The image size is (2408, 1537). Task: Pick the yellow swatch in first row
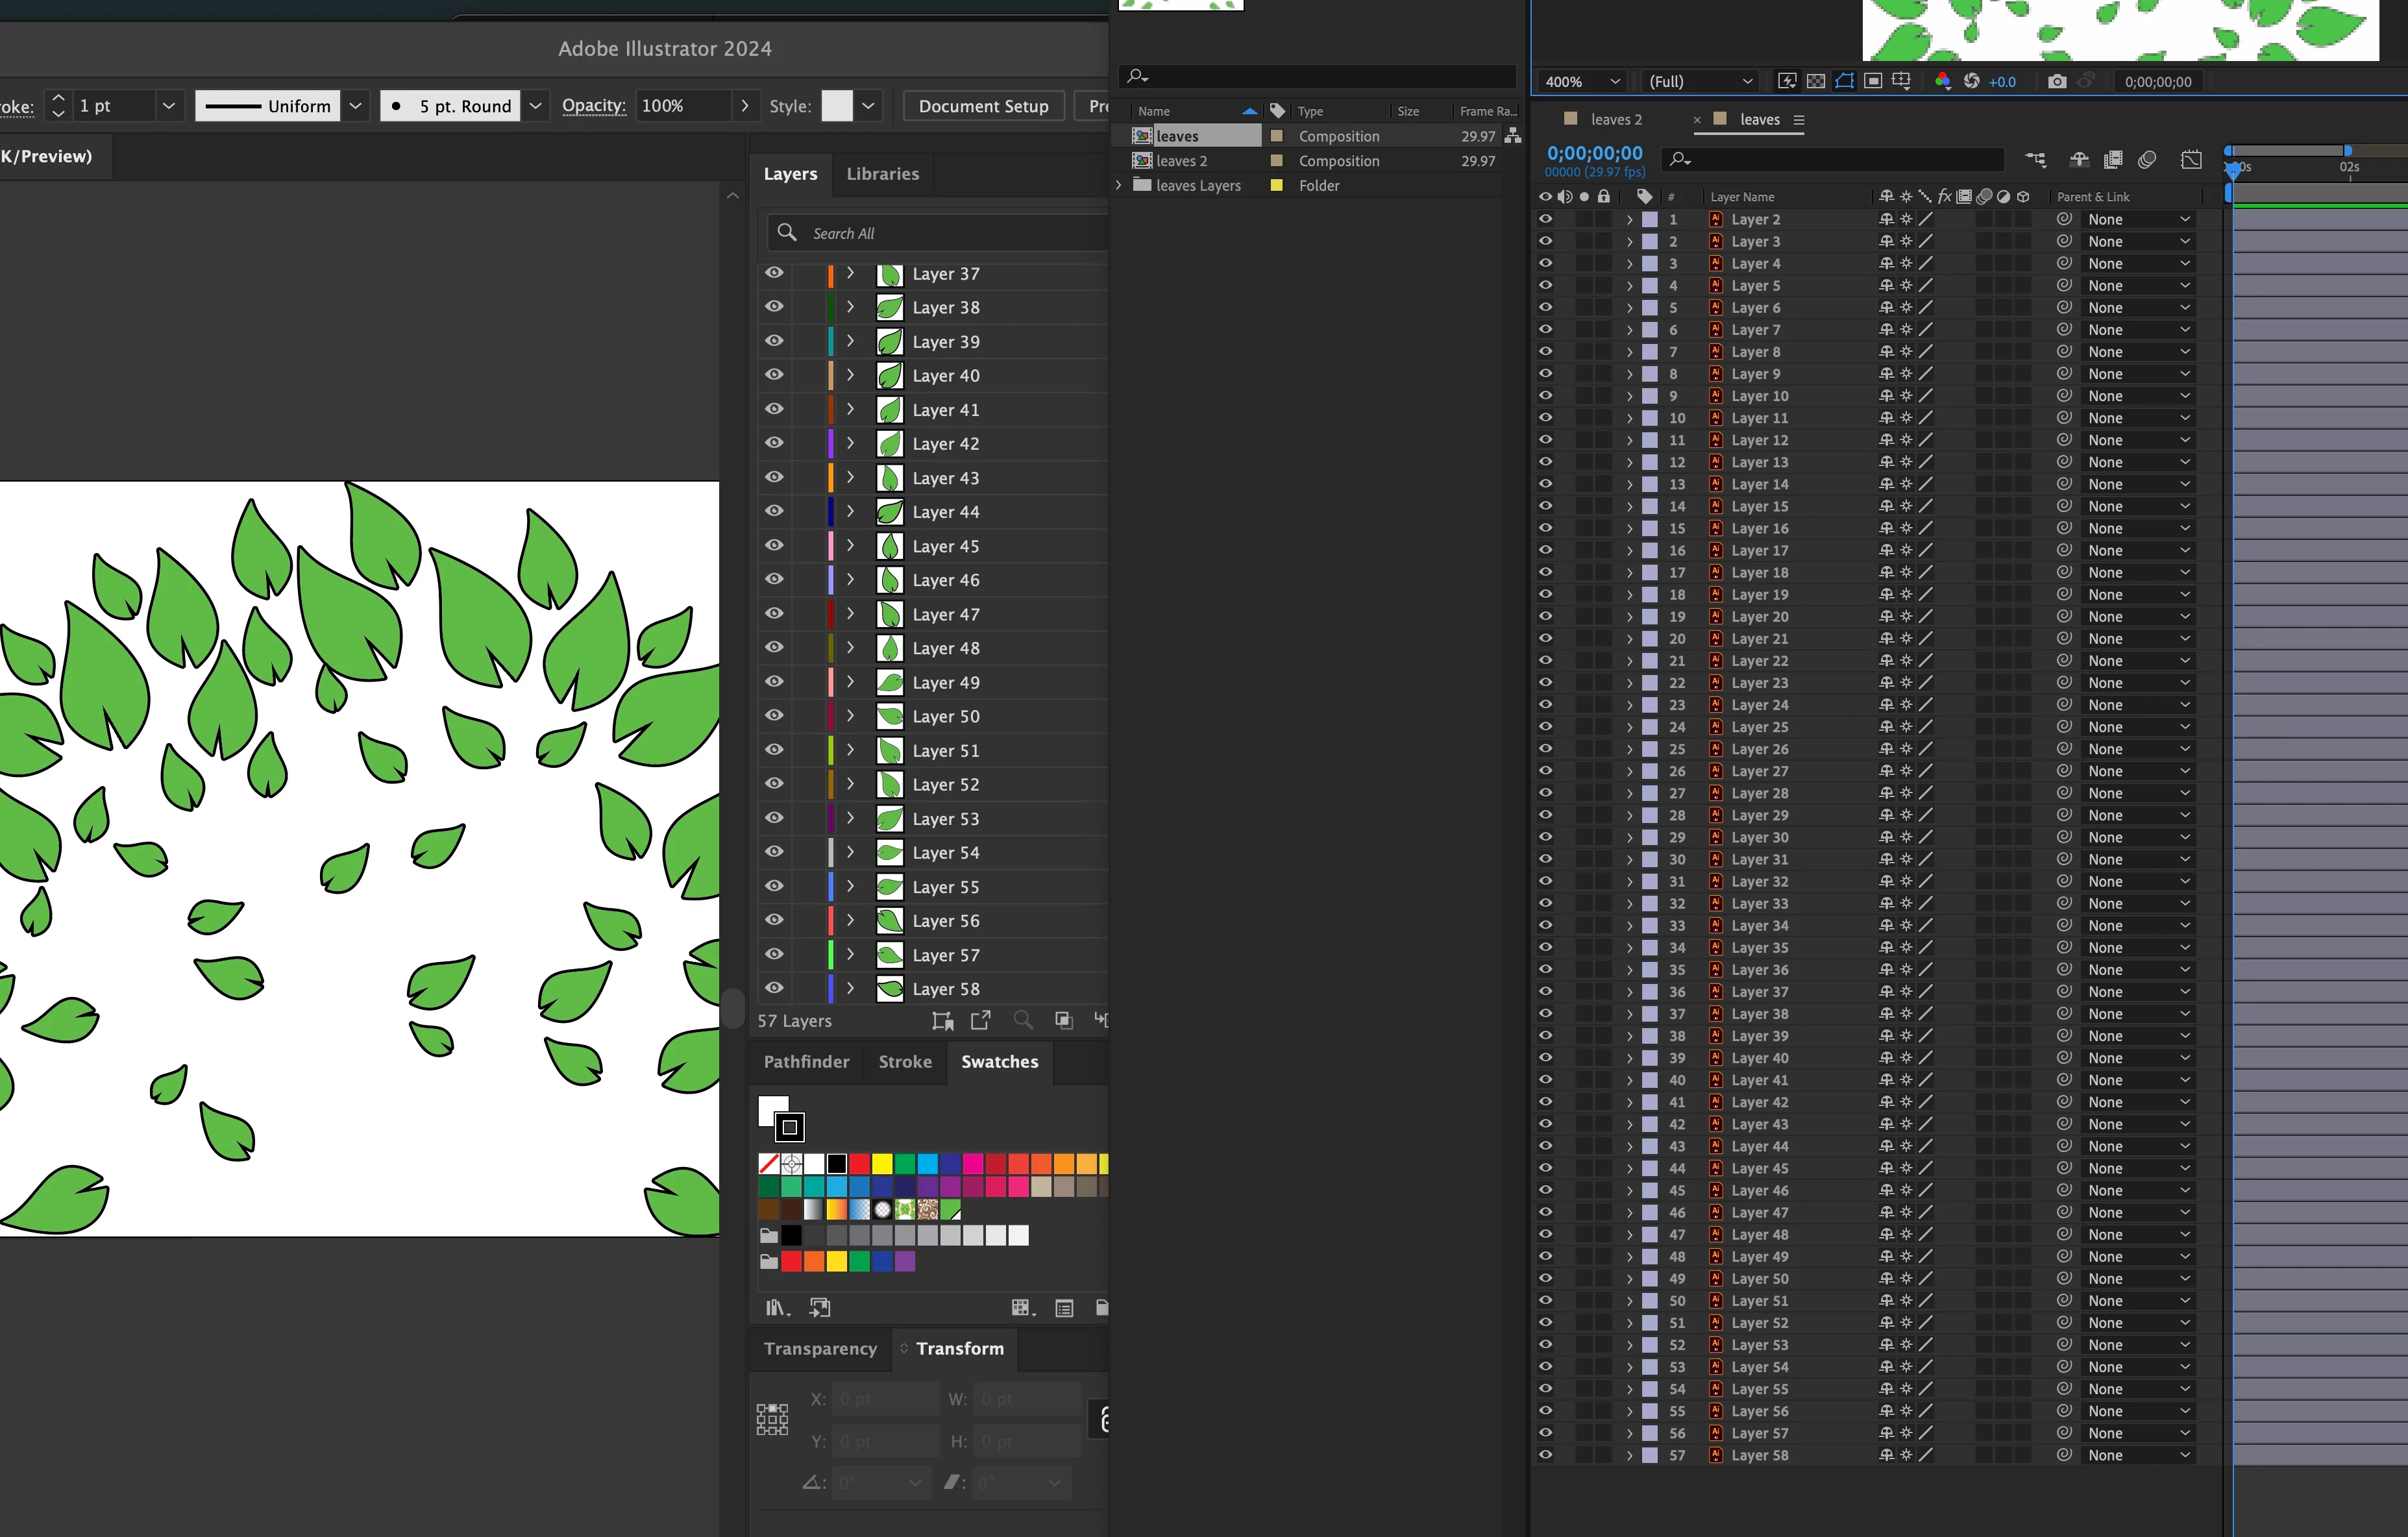coord(881,1163)
